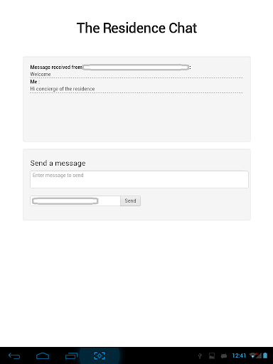Tap the cellular signal bars icon
The image size is (273, 364).
coord(259,355)
